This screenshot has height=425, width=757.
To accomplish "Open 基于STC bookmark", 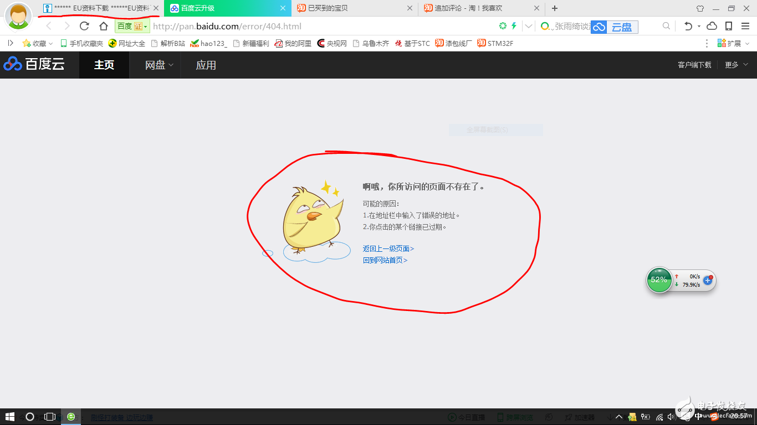I will tap(412, 43).
